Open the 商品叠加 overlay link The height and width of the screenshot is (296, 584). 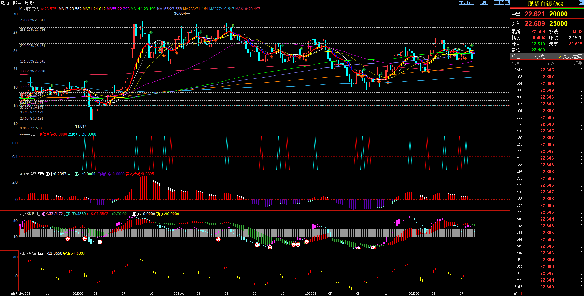click(466, 3)
